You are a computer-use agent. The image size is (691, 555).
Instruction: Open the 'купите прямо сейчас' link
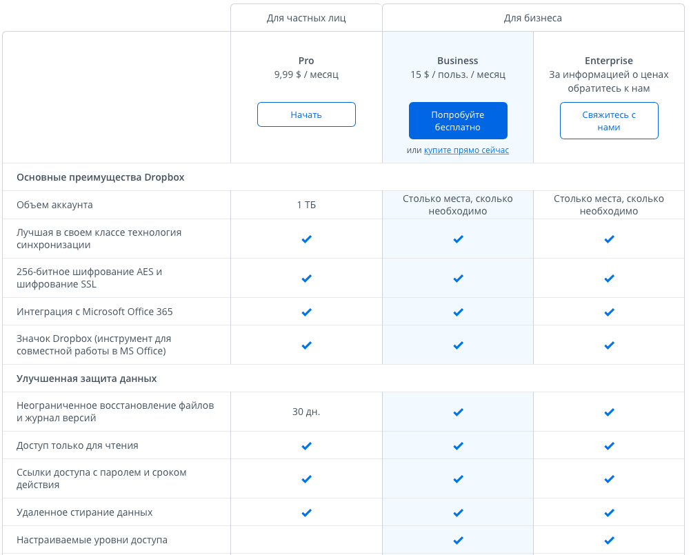tap(466, 150)
